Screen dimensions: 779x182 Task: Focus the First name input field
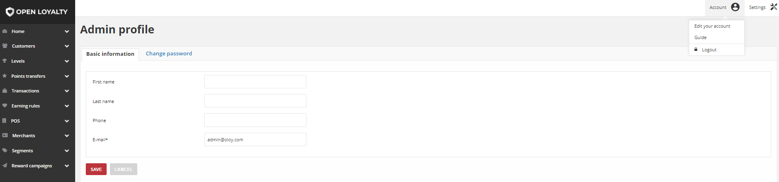(x=255, y=81)
